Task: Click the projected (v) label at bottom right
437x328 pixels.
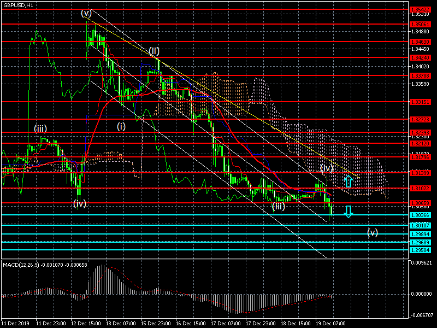Action: 373,232
